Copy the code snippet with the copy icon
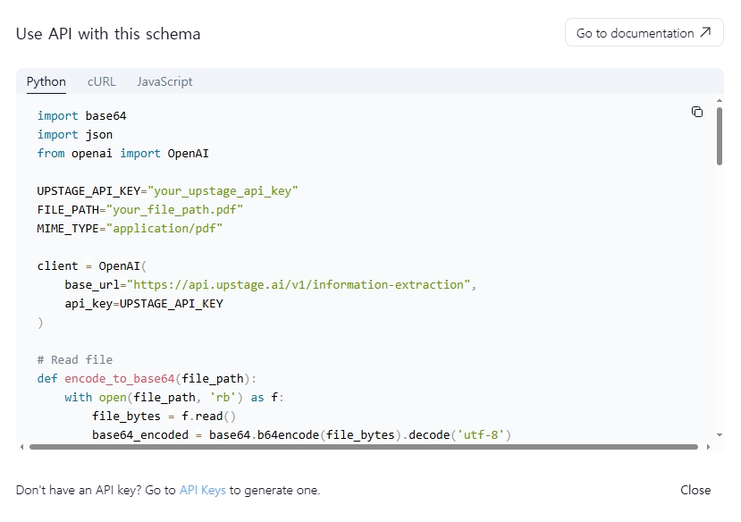741x522 pixels. [697, 112]
